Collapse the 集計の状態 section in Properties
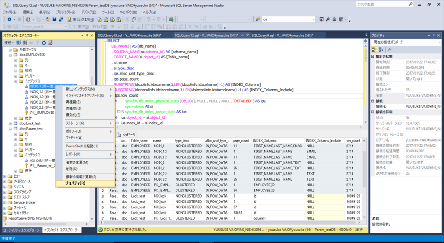 pyautogui.click(x=372, y=57)
